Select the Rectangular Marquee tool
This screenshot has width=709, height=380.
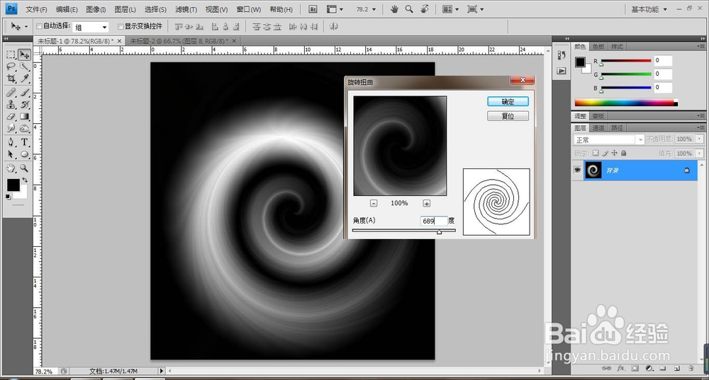pyautogui.click(x=11, y=55)
